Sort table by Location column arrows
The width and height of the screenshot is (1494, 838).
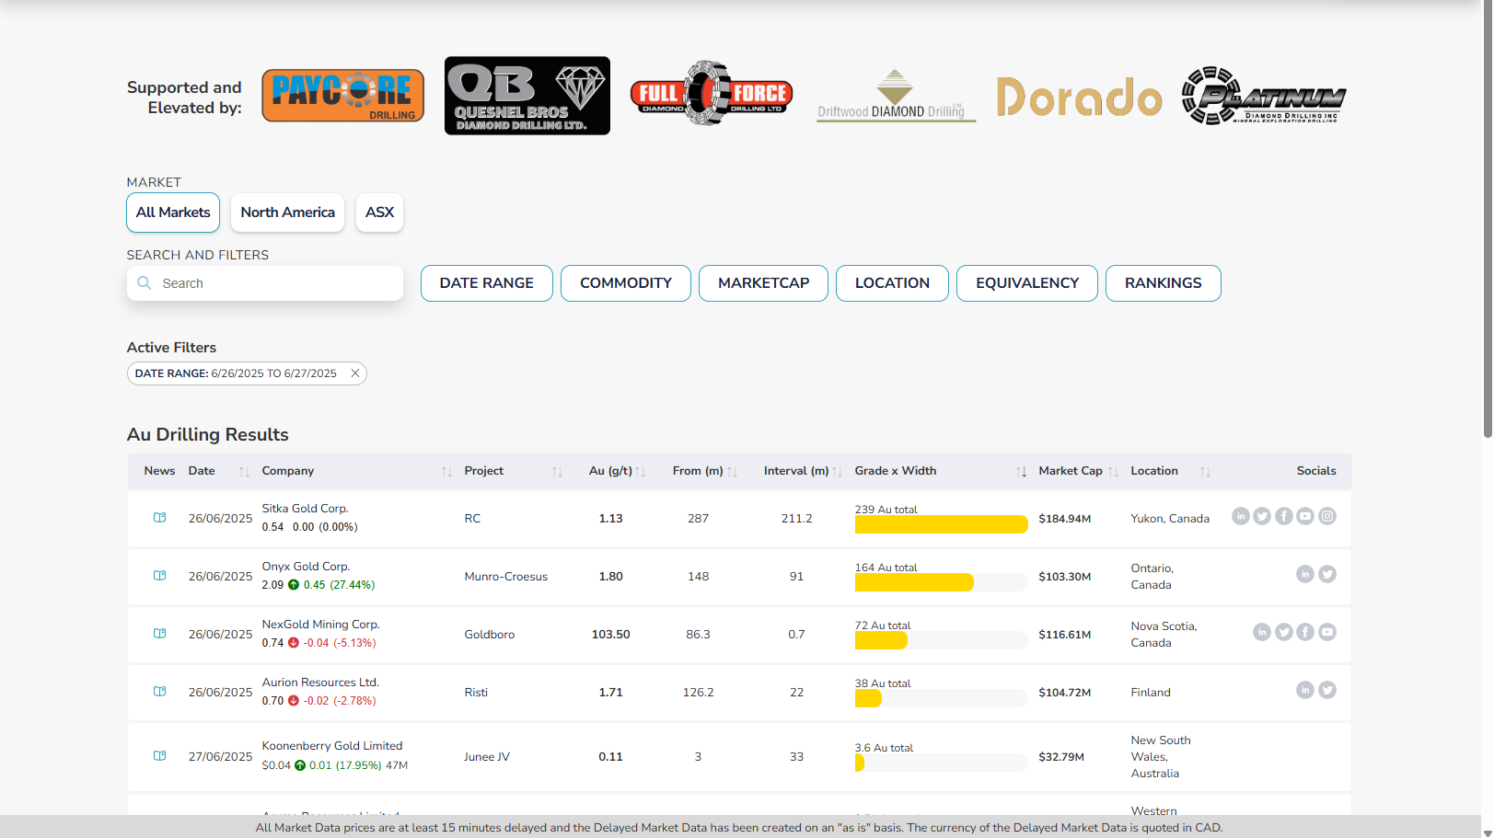pos(1205,472)
